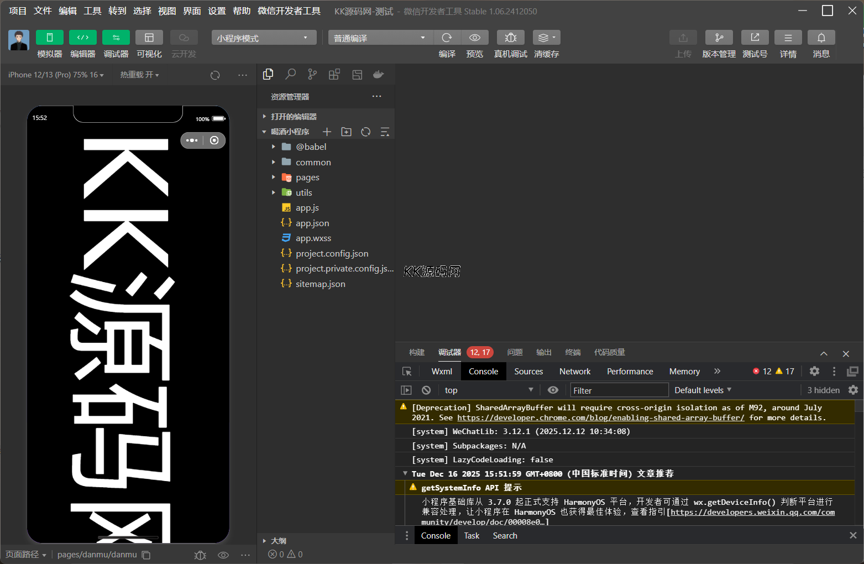The width and height of the screenshot is (864, 564).
Task: Open DevTools settings gear icon
Action: click(x=814, y=372)
